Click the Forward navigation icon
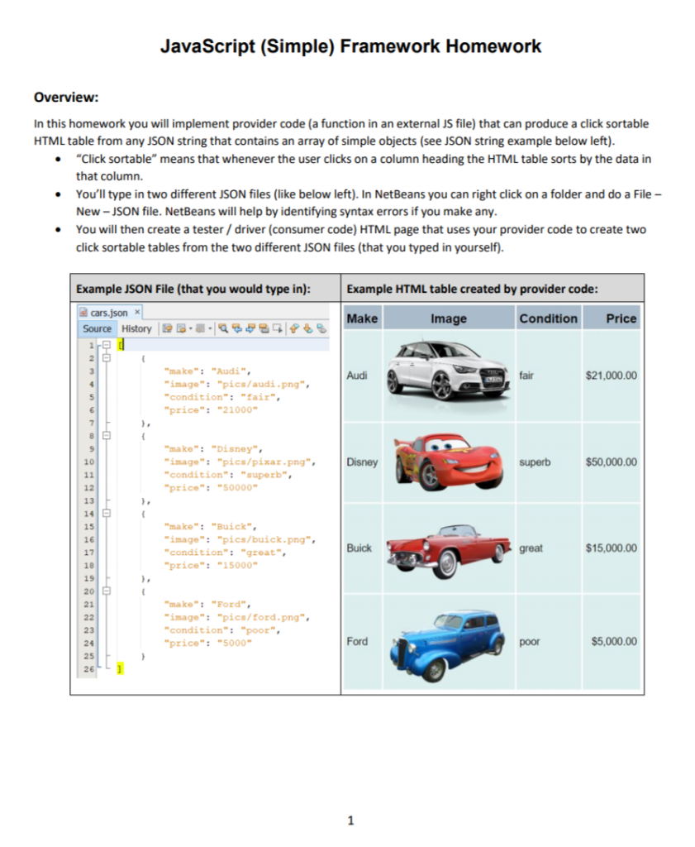The width and height of the screenshot is (695, 847). click(199, 328)
